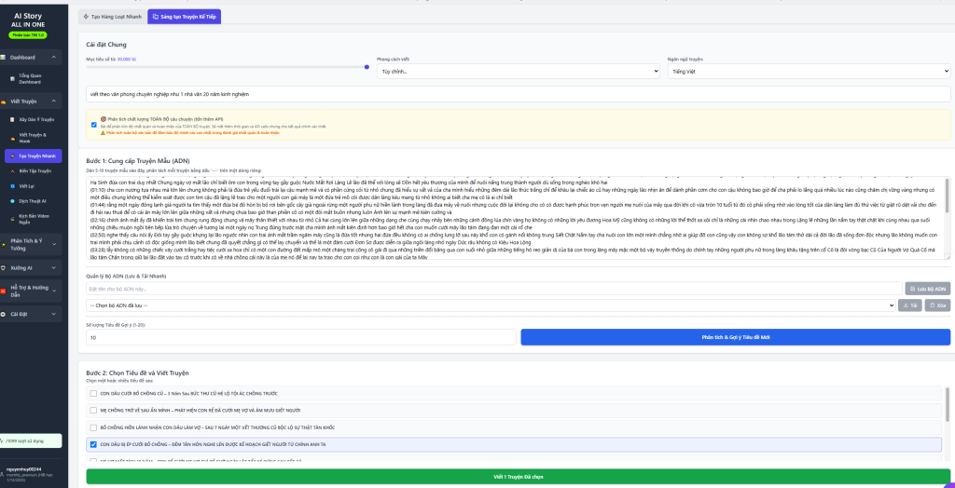The height and width of the screenshot is (488, 955).
Task: Open the Ngôn ngữ truyện dropdown
Action: tap(808, 71)
